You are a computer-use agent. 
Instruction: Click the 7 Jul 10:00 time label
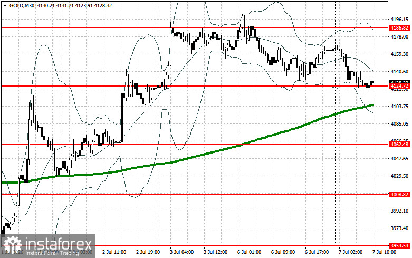coord(384,252)
